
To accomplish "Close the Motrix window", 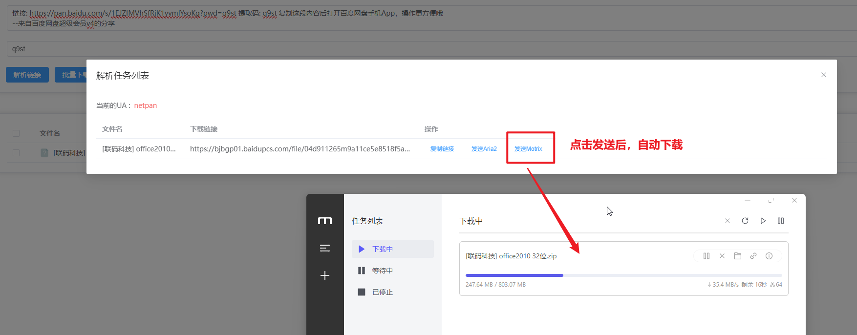I will [794, 200].
